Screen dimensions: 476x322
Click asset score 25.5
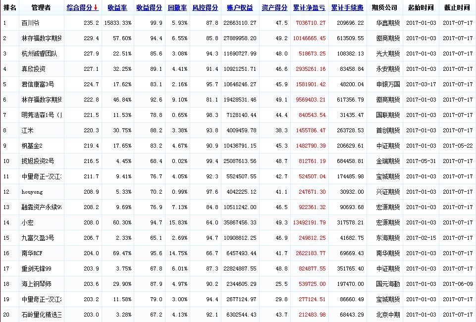(x=282, y=284)
